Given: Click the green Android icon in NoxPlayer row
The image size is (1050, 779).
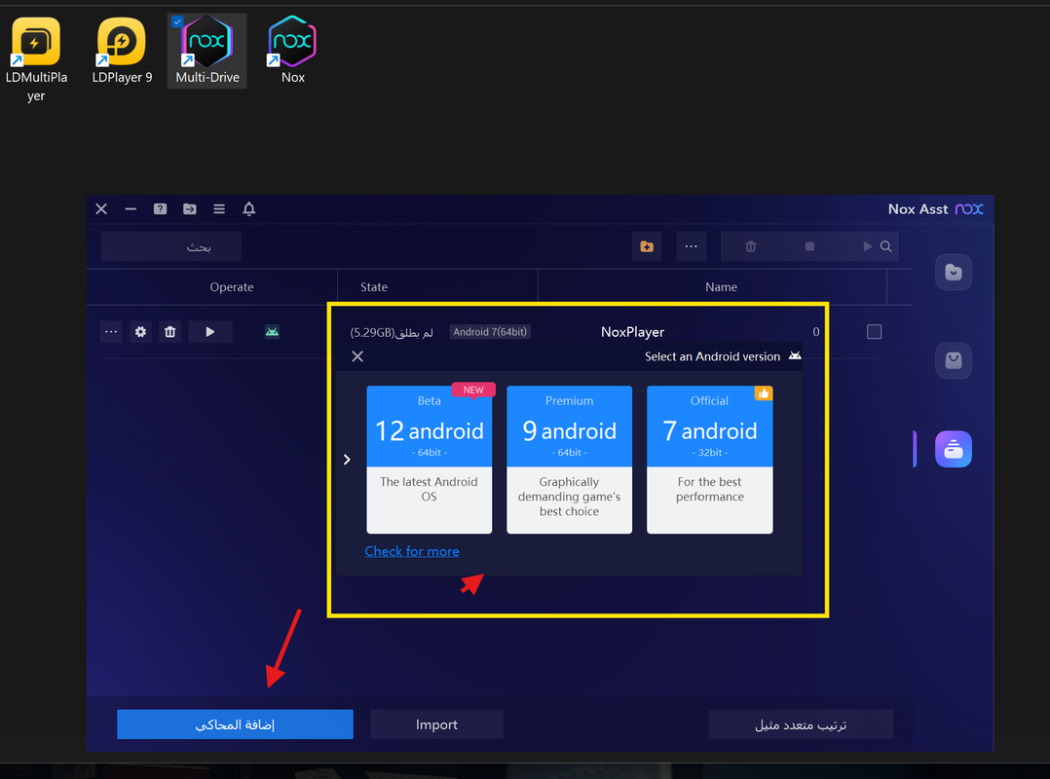Looking at the screenshot, I should pyautogui.click(x=272, y=332).
